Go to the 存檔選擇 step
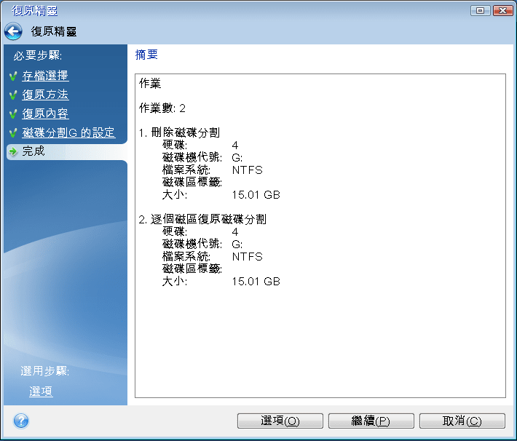This screenshot has width=517, height=441. tap(45, 76)
